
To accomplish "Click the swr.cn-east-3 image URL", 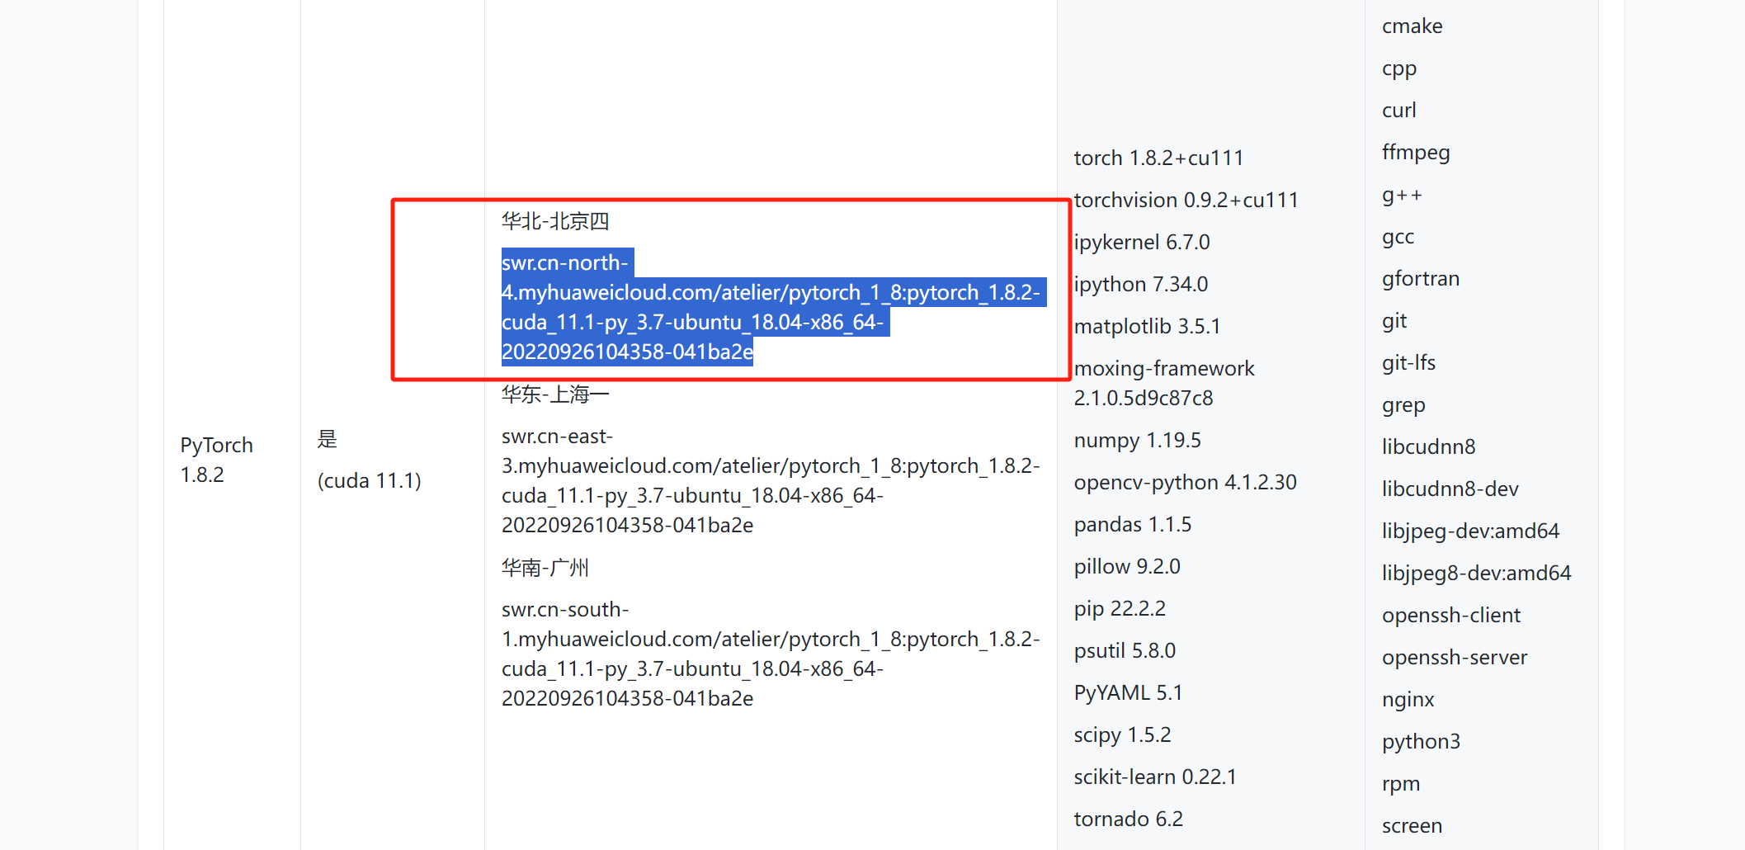I will [x=771, y=480].
